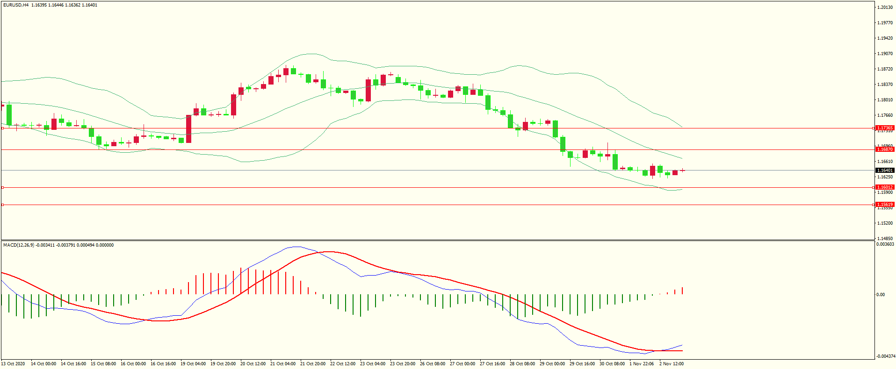Image resolution: width=896 pixels, height=369 pixels.
Task: Click the 1.14850 price scale value
Action: click(885, 238)
